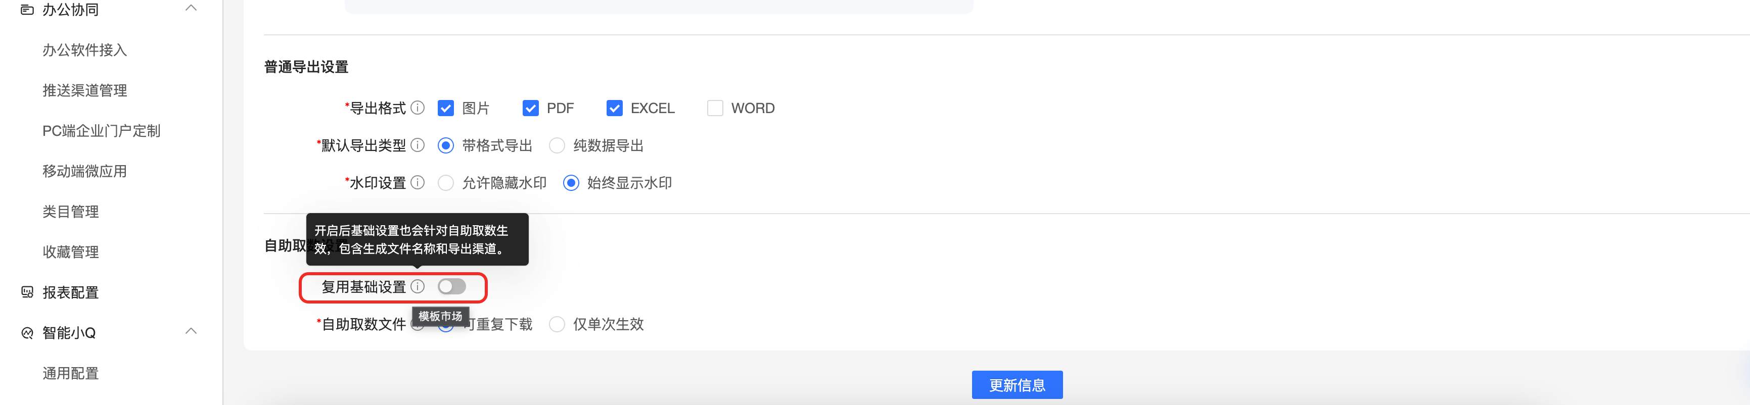Click the 报表配置 sidebar icon
1750x405 pixels.
click(27, 292)
